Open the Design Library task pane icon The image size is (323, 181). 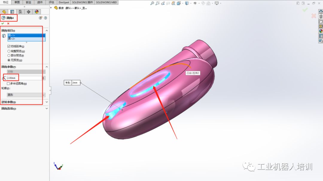(321, 17)
